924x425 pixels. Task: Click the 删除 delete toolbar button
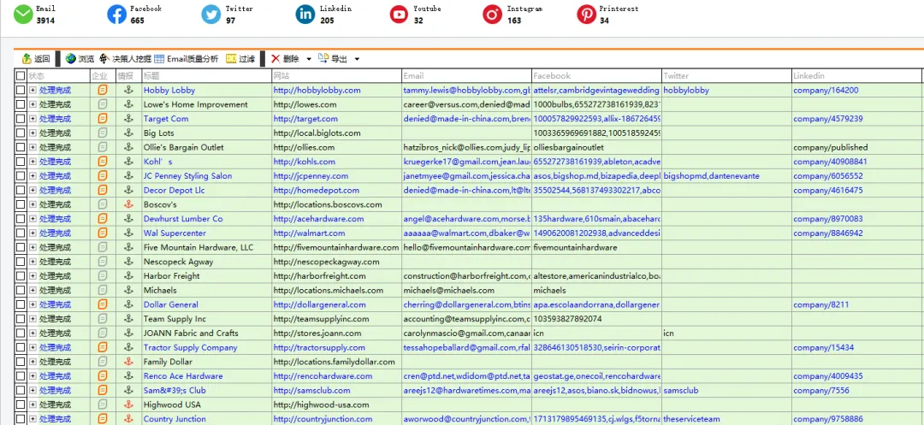pyautogui.click(x=285, y=59)
